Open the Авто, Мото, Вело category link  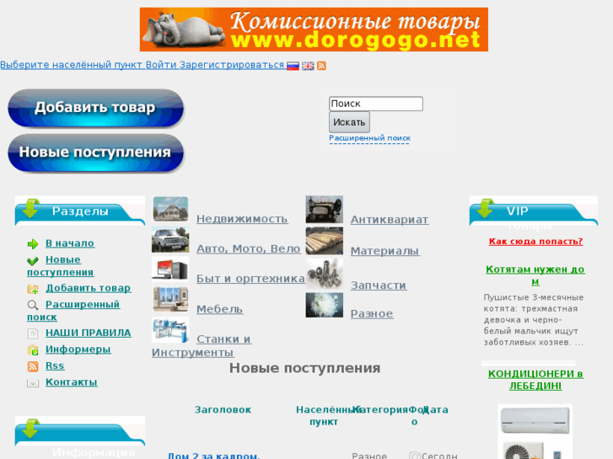[249, 248]
